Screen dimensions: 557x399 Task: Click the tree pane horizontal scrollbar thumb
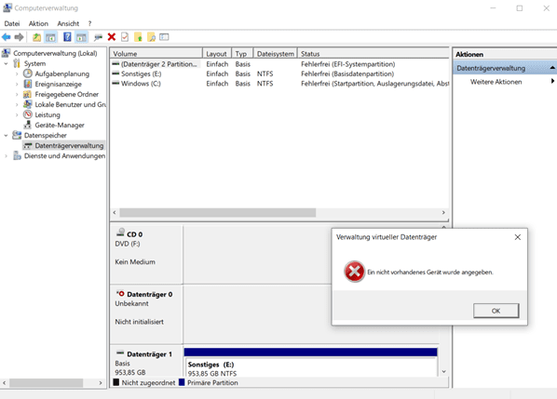click(x=47, y=383)
